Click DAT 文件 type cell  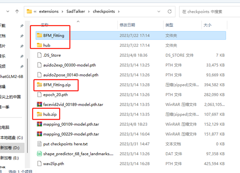point(174,154)
